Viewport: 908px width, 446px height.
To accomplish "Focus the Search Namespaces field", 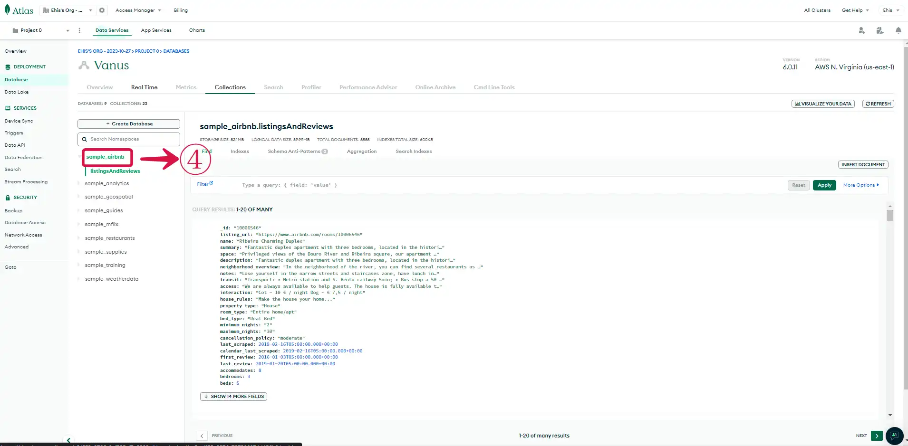I will pos(129,139).
